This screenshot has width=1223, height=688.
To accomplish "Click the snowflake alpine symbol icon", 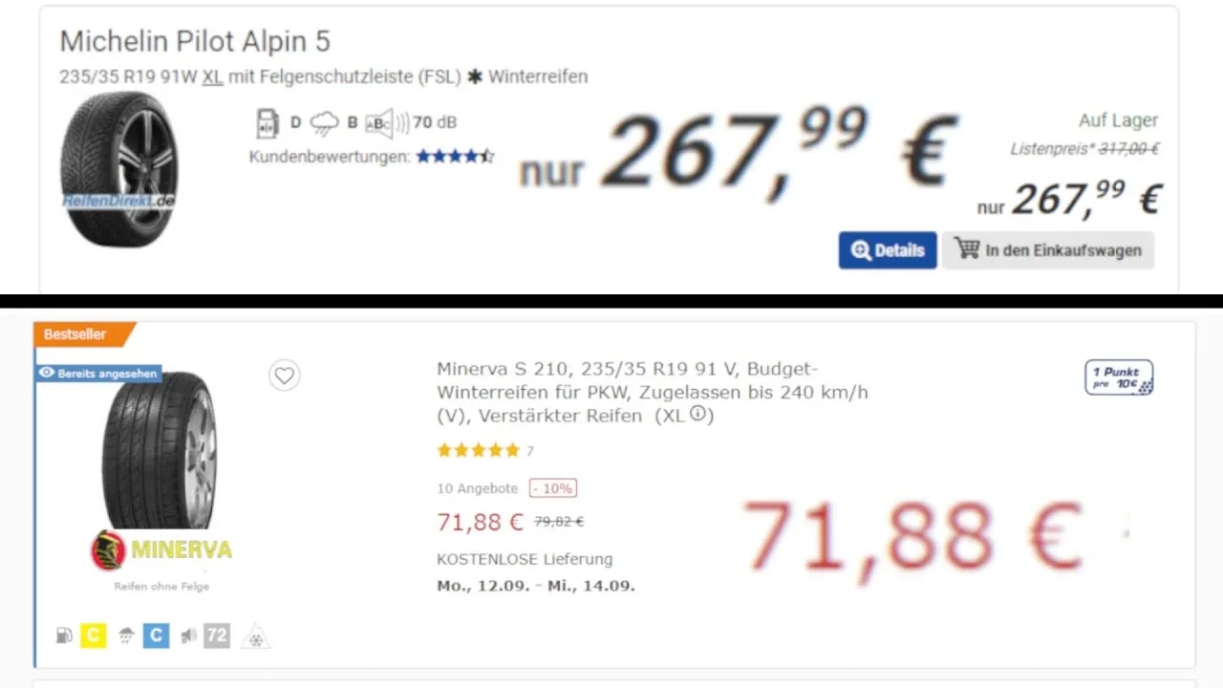I will pos(255,634).
